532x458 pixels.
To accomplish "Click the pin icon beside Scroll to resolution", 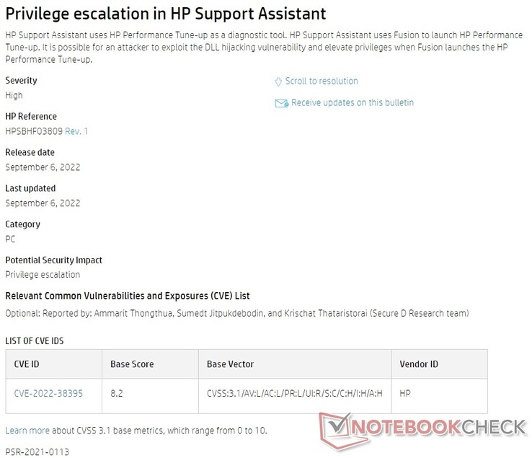I will pos(278,82).
